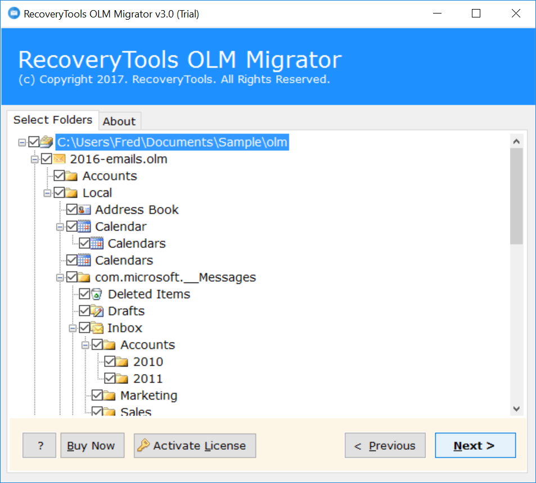The height and width of the screenshot is (483, 536).
Task: Collapse the 2016-emails.olm node
Action: tap(34, 159)
